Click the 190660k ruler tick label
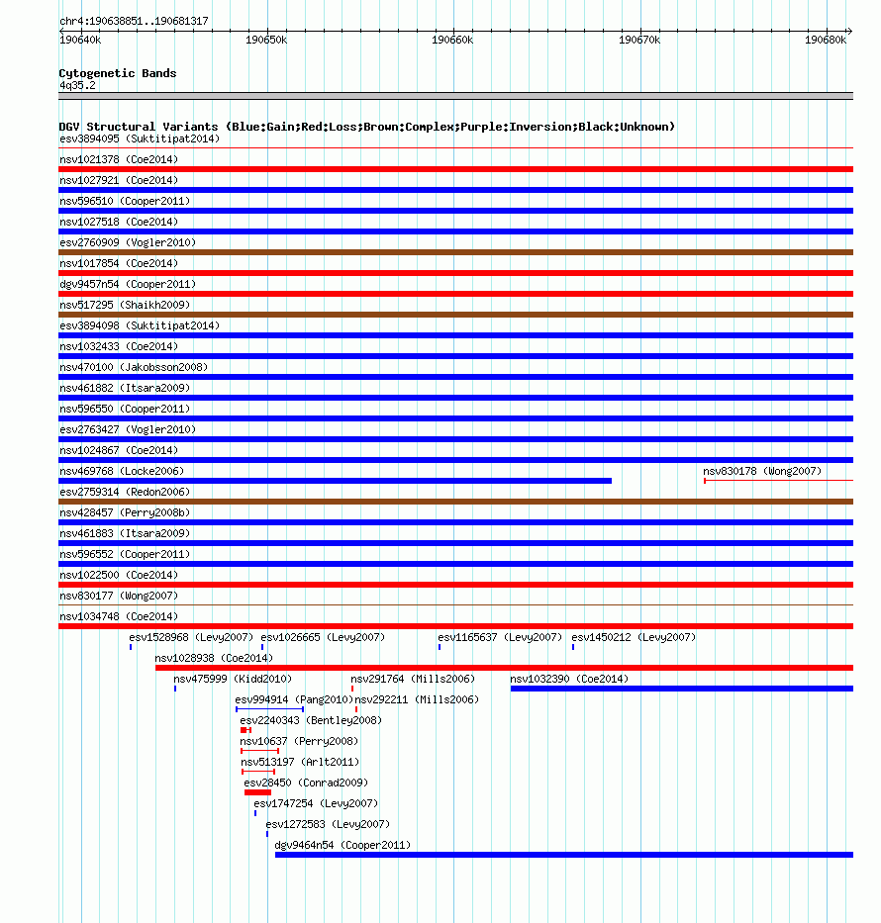 [452, 40]
